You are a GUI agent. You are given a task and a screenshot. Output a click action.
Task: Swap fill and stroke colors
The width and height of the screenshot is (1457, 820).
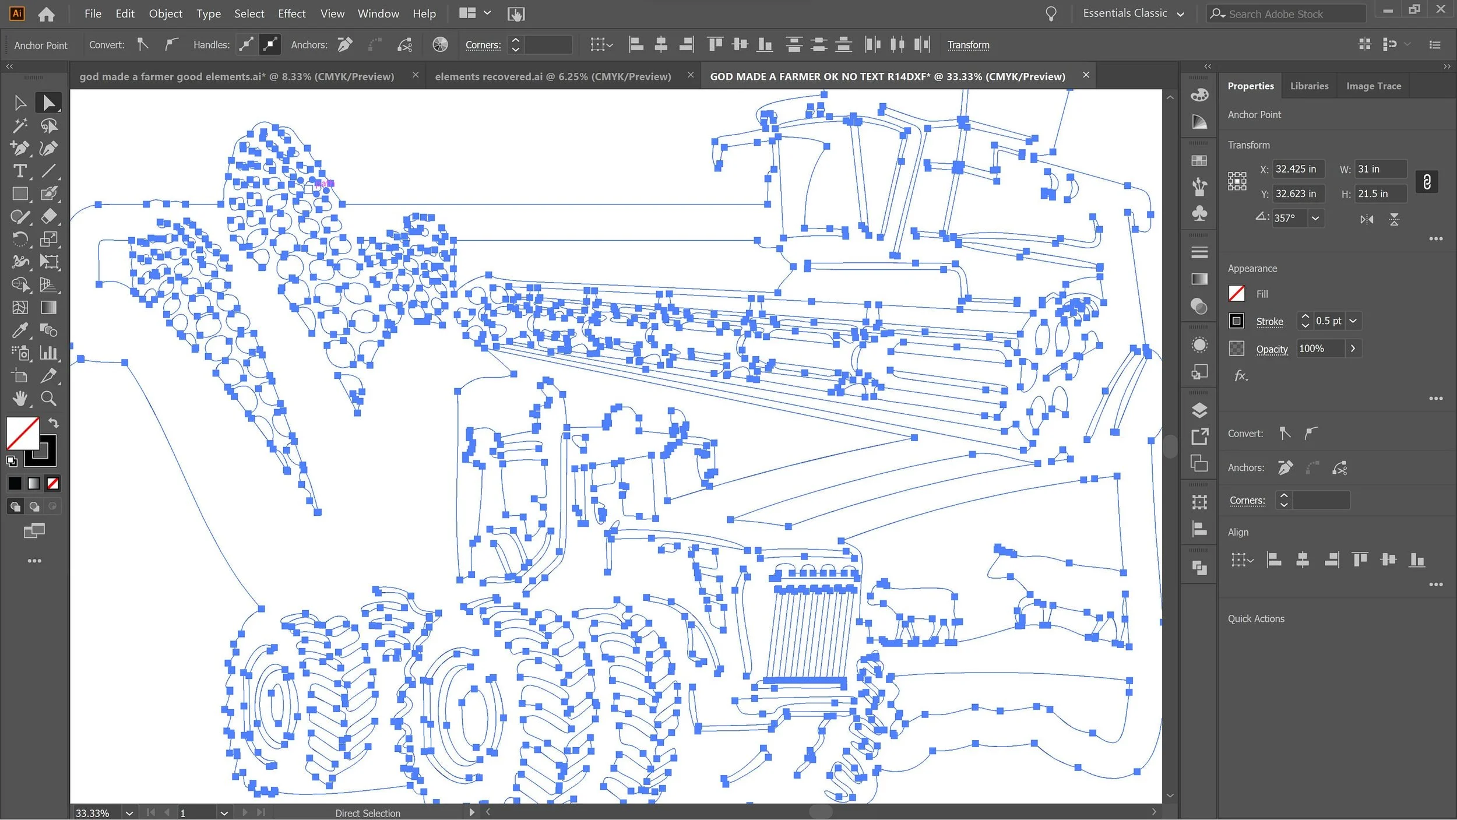[x=53, y=423]
